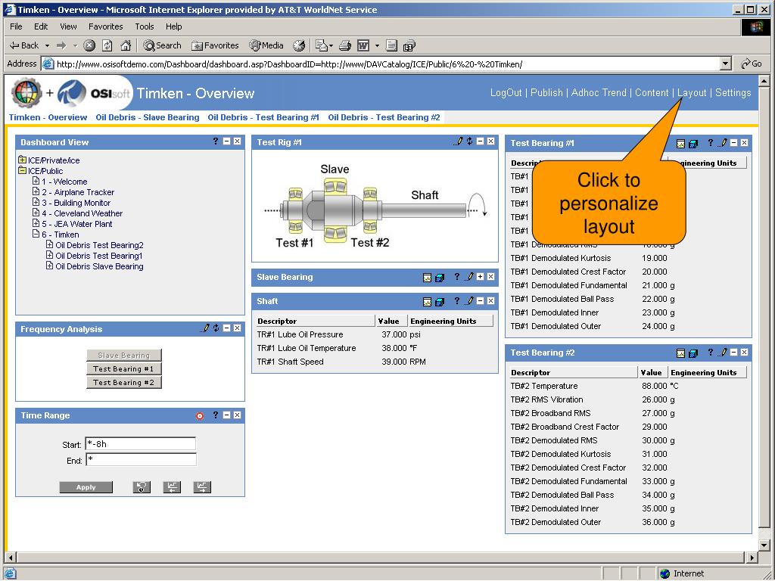Image resolution: width=775 pixels, height=581 pixels.
Task: Refresh the Frequency Analysis panel
Action: 216,328
